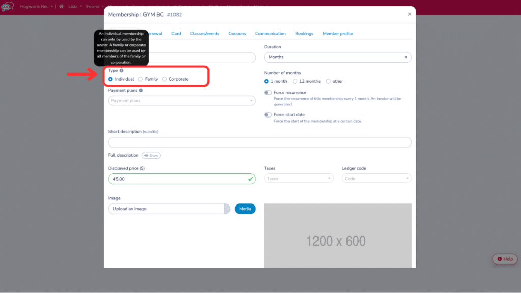Viewport: 521px width, 293px height.
Task: Click the Payment plans info icon
Action: [x=141, y=90]
